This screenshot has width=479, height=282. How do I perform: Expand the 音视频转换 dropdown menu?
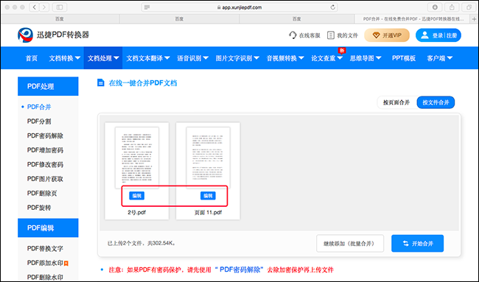click(285, 58)
